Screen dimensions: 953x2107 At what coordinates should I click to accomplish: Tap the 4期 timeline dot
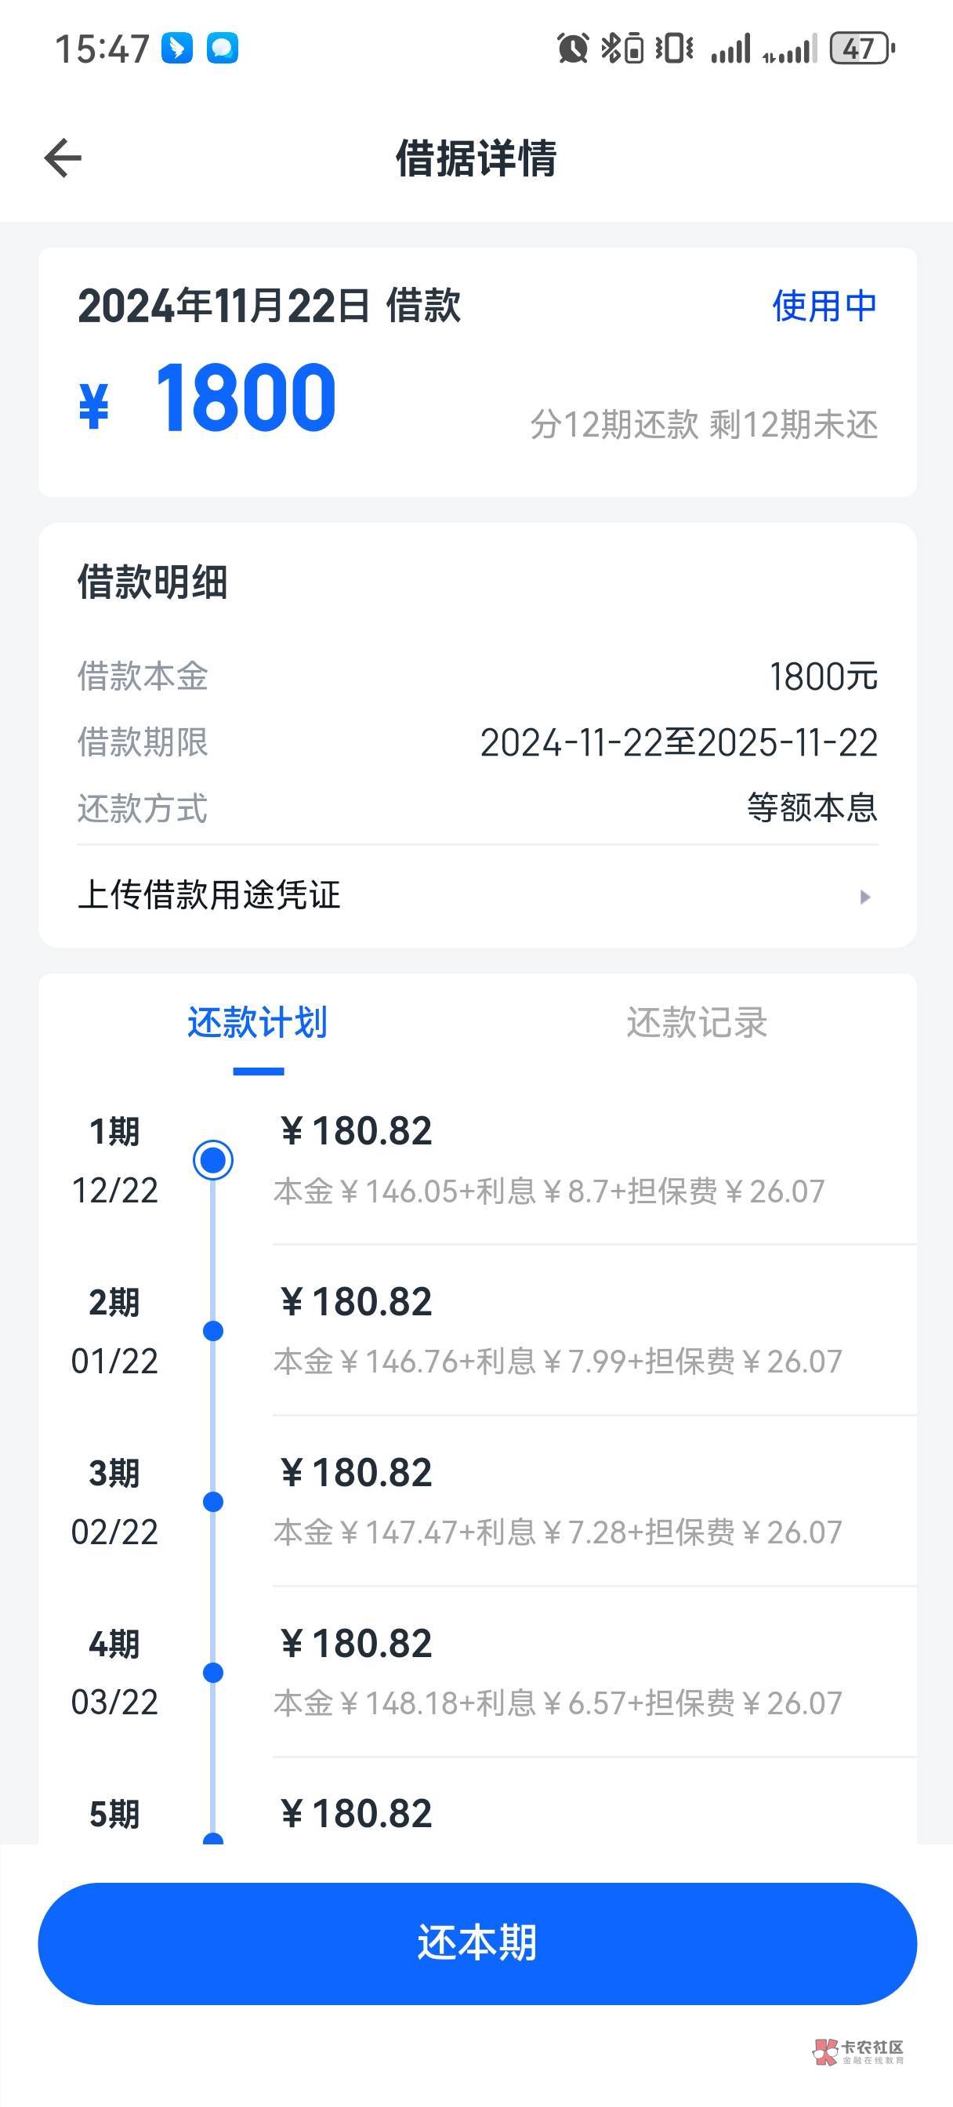tap(212, 1673)
